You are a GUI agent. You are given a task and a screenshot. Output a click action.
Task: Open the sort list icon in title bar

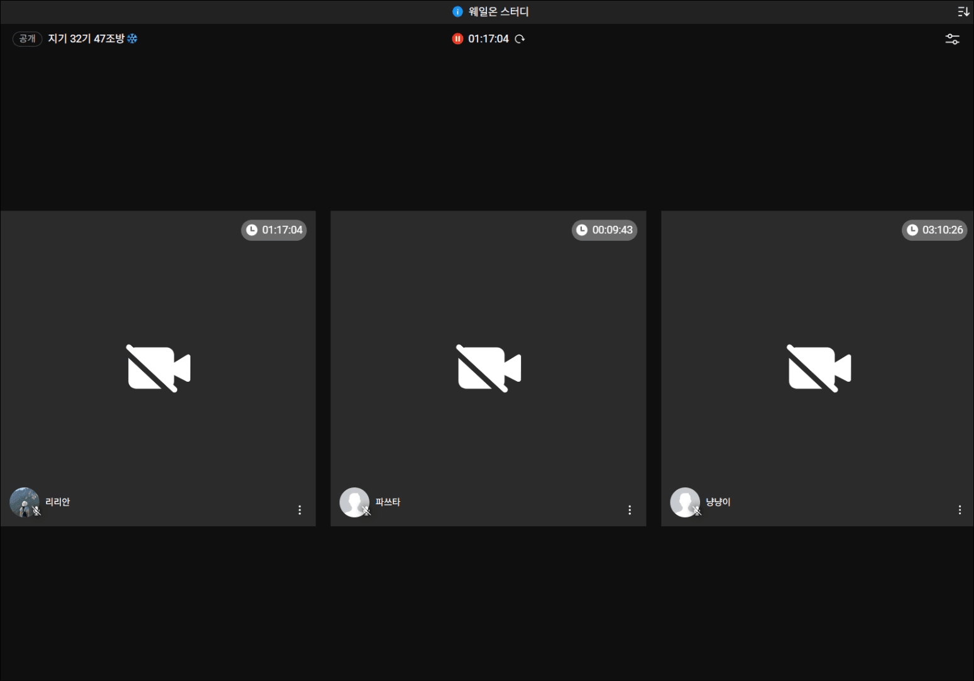tap(963, 12)
